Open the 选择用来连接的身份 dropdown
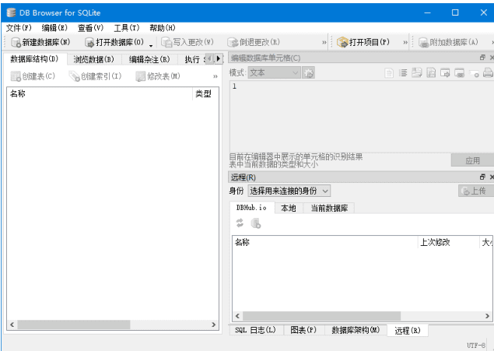Image resolution: width=494 pixels, height=351 pixels. [289, 191]
